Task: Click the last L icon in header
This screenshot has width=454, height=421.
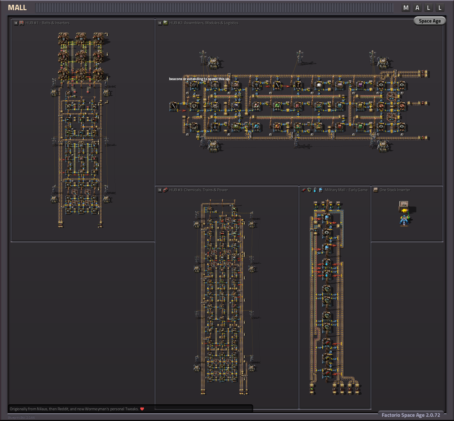Action: pos(440,8)
